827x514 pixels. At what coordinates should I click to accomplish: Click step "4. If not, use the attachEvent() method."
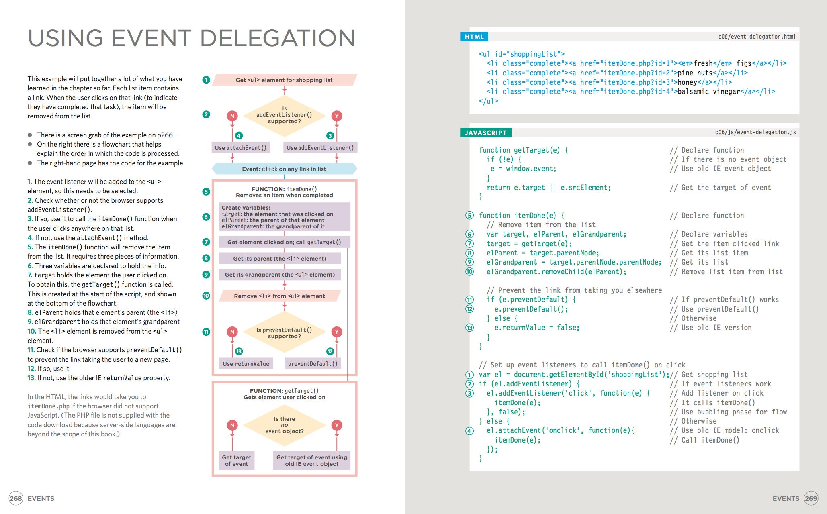click(x=88, y=238)
